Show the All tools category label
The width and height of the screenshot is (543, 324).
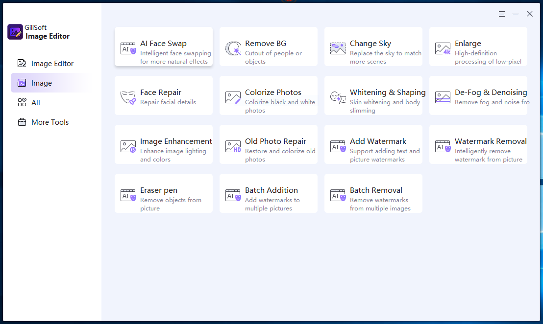[36, 103]
